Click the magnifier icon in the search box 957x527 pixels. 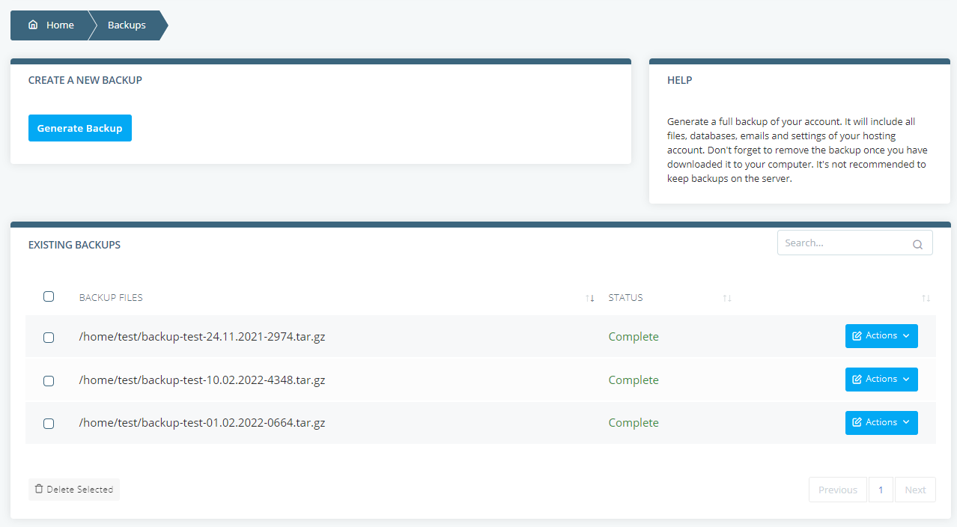pos(917,244)
